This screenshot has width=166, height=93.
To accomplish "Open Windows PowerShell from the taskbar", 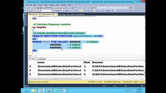I will (x=26, y=91).
